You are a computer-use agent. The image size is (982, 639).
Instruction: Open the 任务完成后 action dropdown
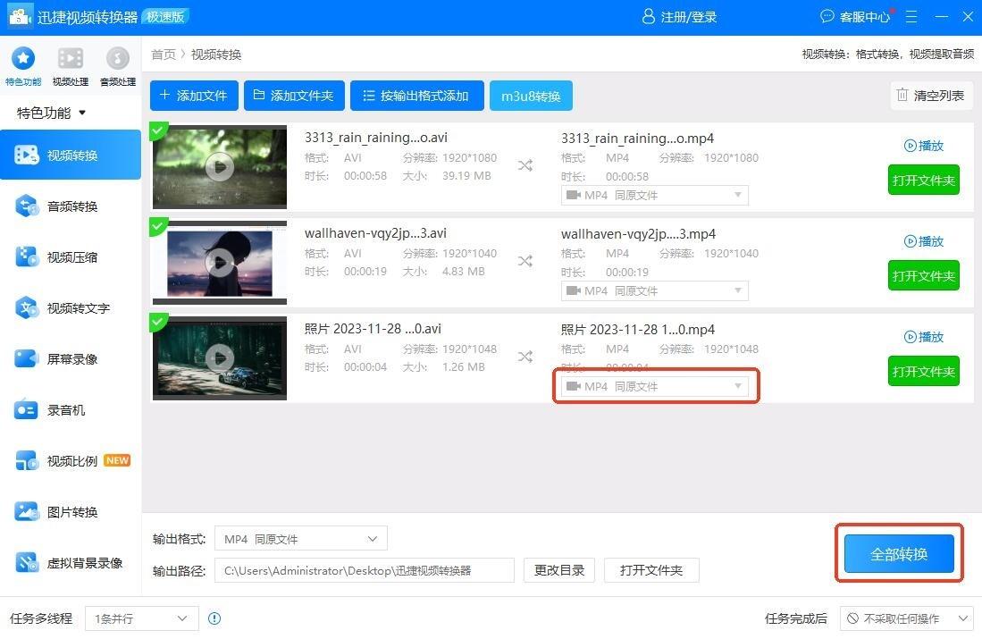click(906, 618)
